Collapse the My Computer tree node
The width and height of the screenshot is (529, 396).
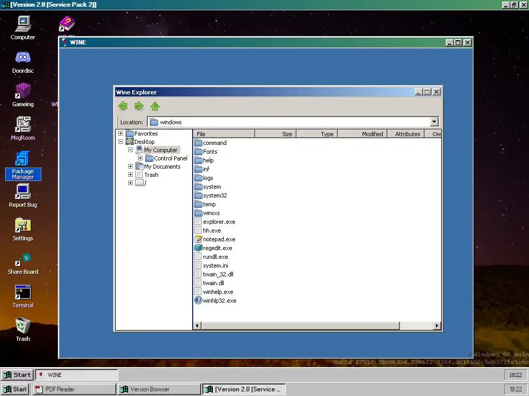tap(130, 150)
